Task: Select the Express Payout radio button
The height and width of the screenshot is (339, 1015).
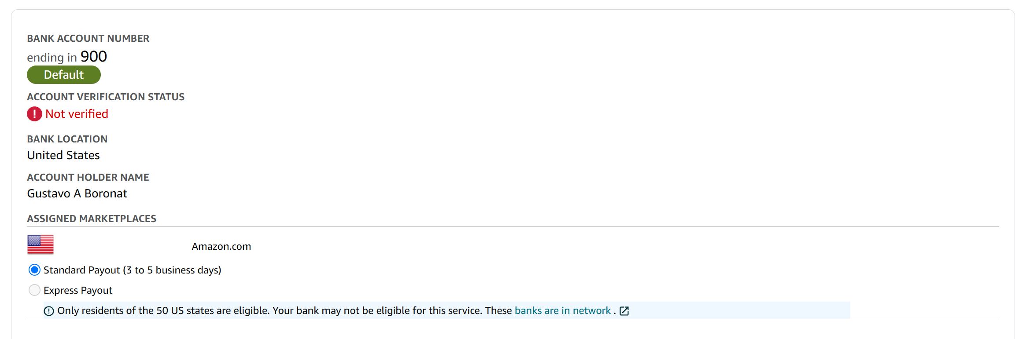Action: coord(34,290)
